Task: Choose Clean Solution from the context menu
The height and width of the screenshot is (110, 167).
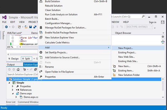Action: 75,10
